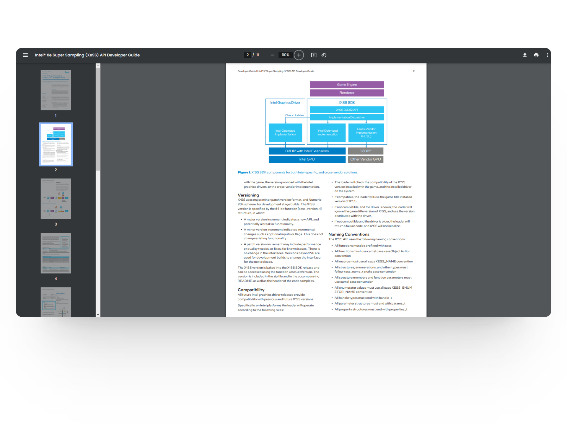Jump to page 3 thumbnail
Viewport: 567px width, 425px height.
pyautogui.click(x=56, y=199)
